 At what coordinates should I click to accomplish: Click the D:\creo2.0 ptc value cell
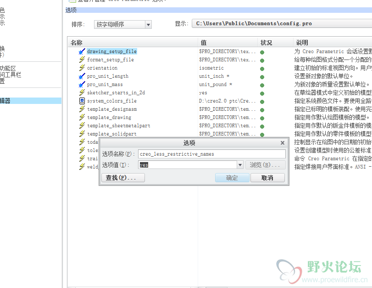click(x=227, y=101)
